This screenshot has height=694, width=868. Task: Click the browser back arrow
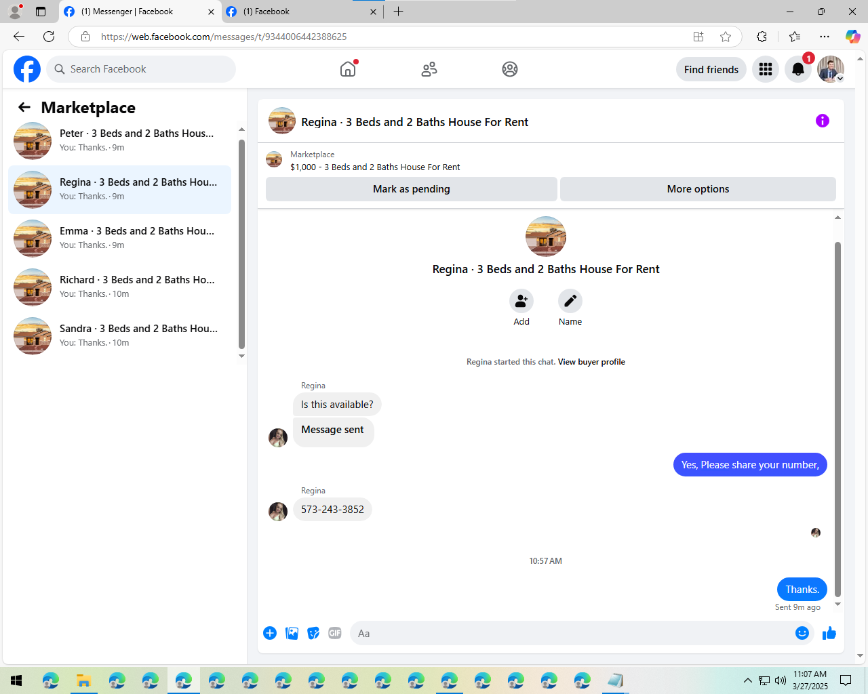coord(19,37)
